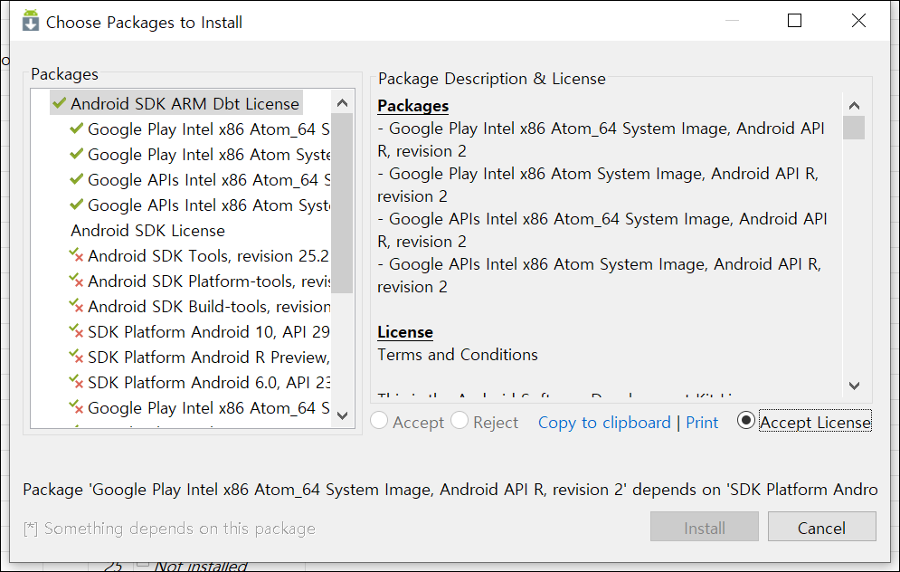Click status icon beside SDK Platform Android 10
Screen dimensions: 900x572
76,332
